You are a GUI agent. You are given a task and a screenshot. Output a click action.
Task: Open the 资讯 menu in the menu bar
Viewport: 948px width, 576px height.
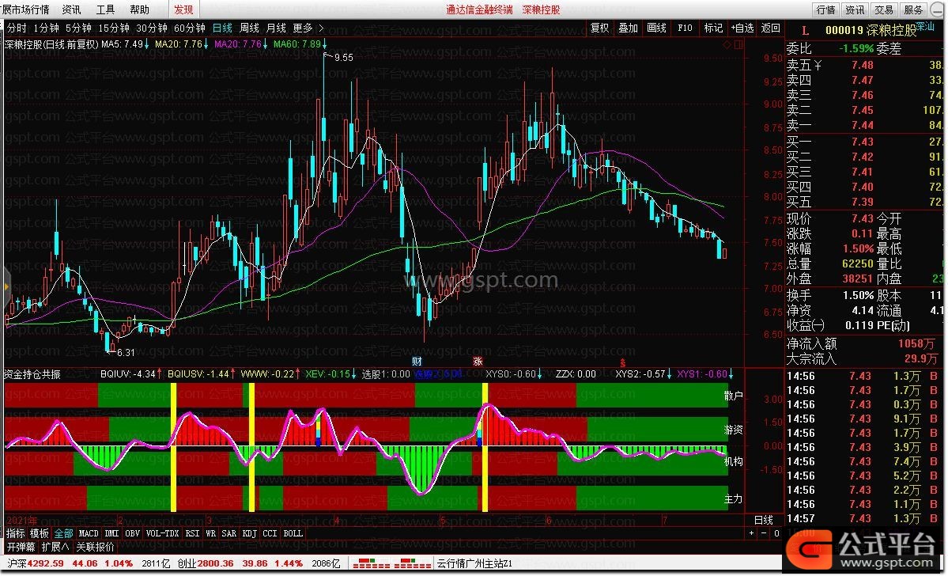point(71,9)
